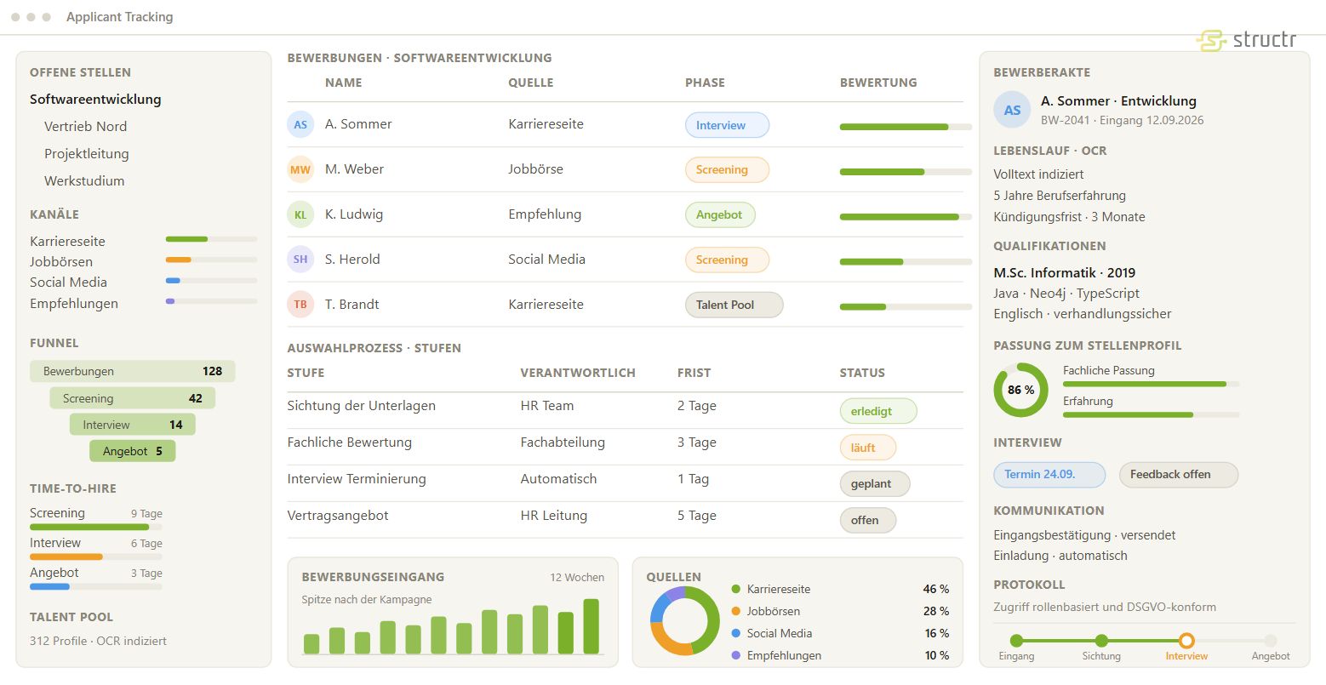This screenshot has width=1326, height=685.
Task: Select Softwareentwicklung under Offene Stellen
Action: click(95, 100)
